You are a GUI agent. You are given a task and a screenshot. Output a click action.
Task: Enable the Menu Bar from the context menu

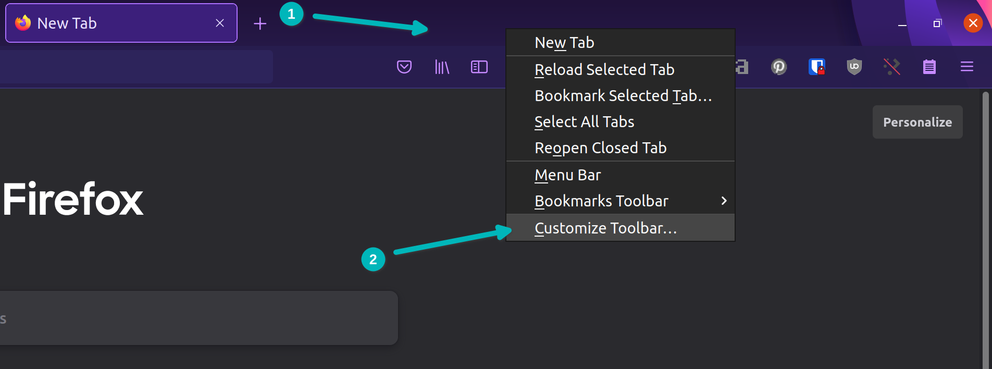point(567,175)
